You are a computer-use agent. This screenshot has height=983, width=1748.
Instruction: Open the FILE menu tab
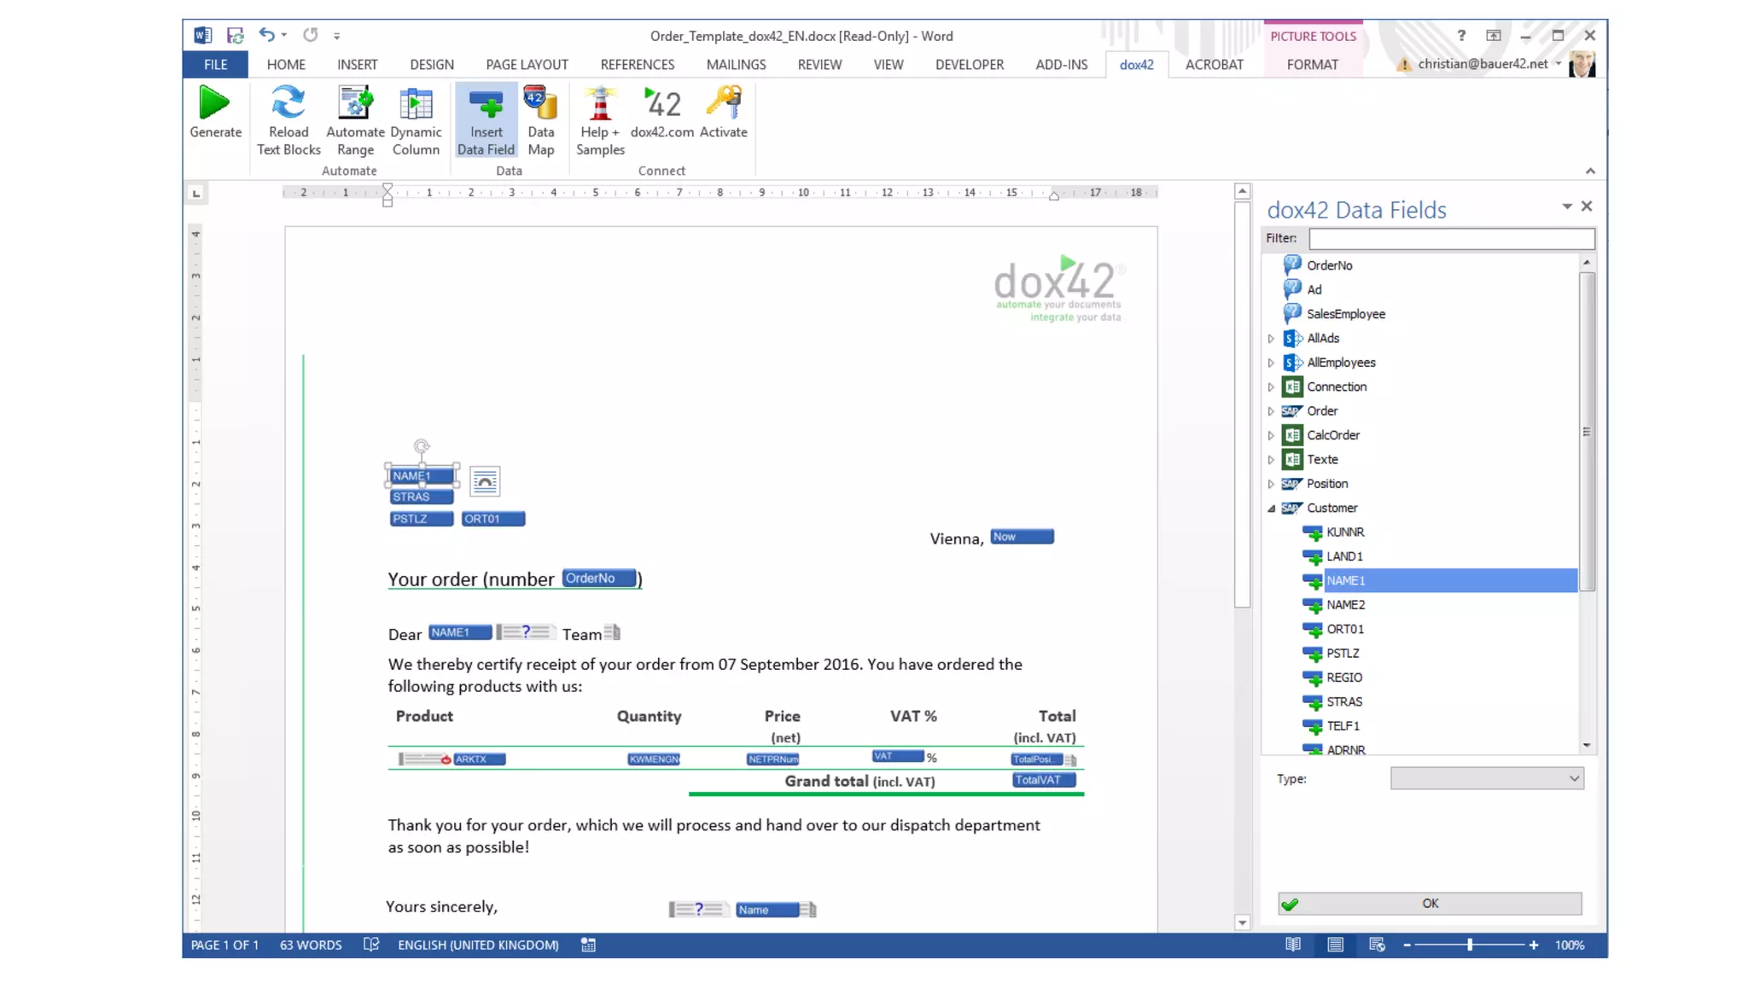point(215,65)
